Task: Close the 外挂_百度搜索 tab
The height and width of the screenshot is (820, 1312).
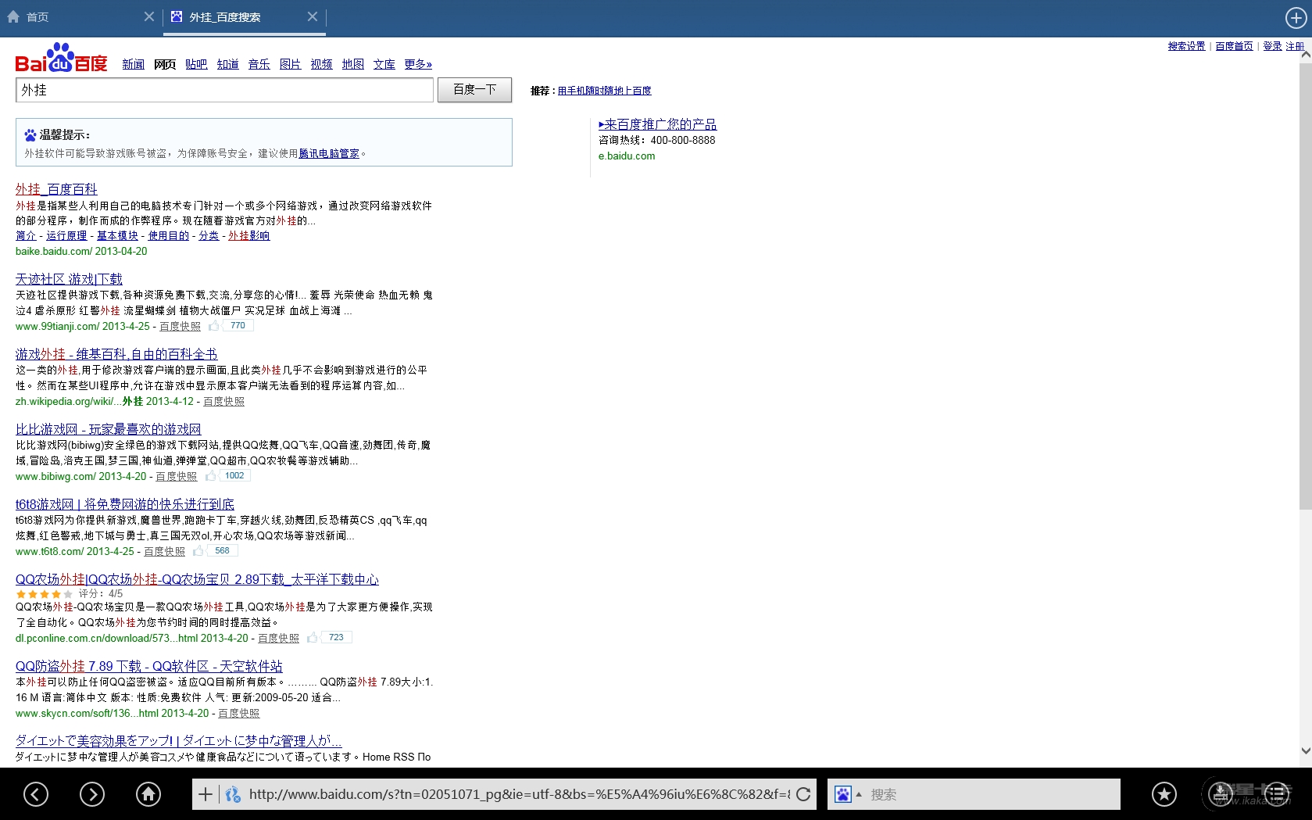Action: pyautogui.click(x=313, y=16)
